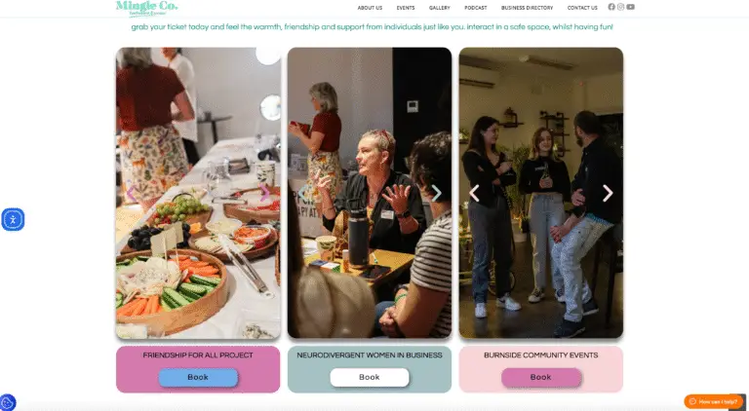This screenshot has height=411, width=749.
Task: Open the Facebook icon in header
Action: [x=611, y=7]
